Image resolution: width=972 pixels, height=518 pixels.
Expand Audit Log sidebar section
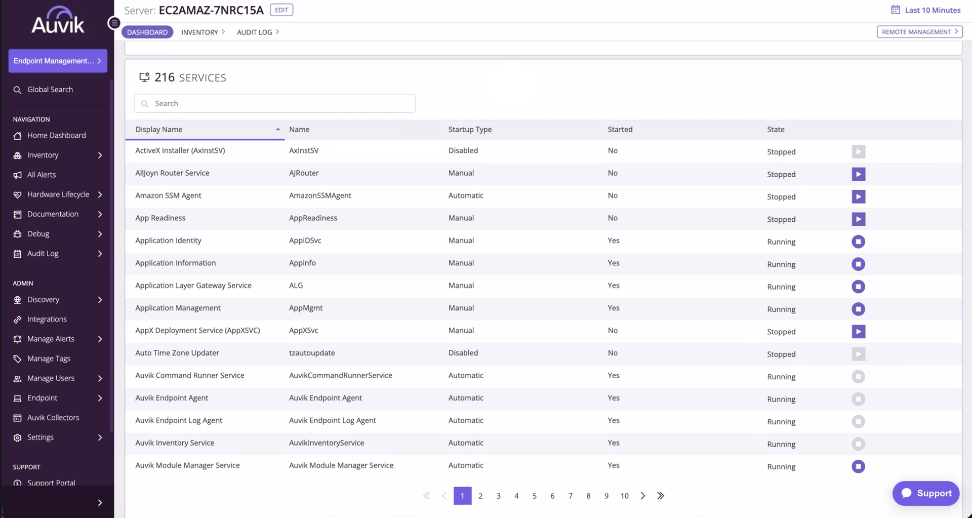pyautogui.click(x=100, y=254)
